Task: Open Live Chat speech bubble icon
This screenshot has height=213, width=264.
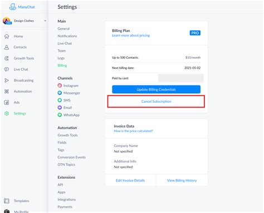Action: point(7,69)
